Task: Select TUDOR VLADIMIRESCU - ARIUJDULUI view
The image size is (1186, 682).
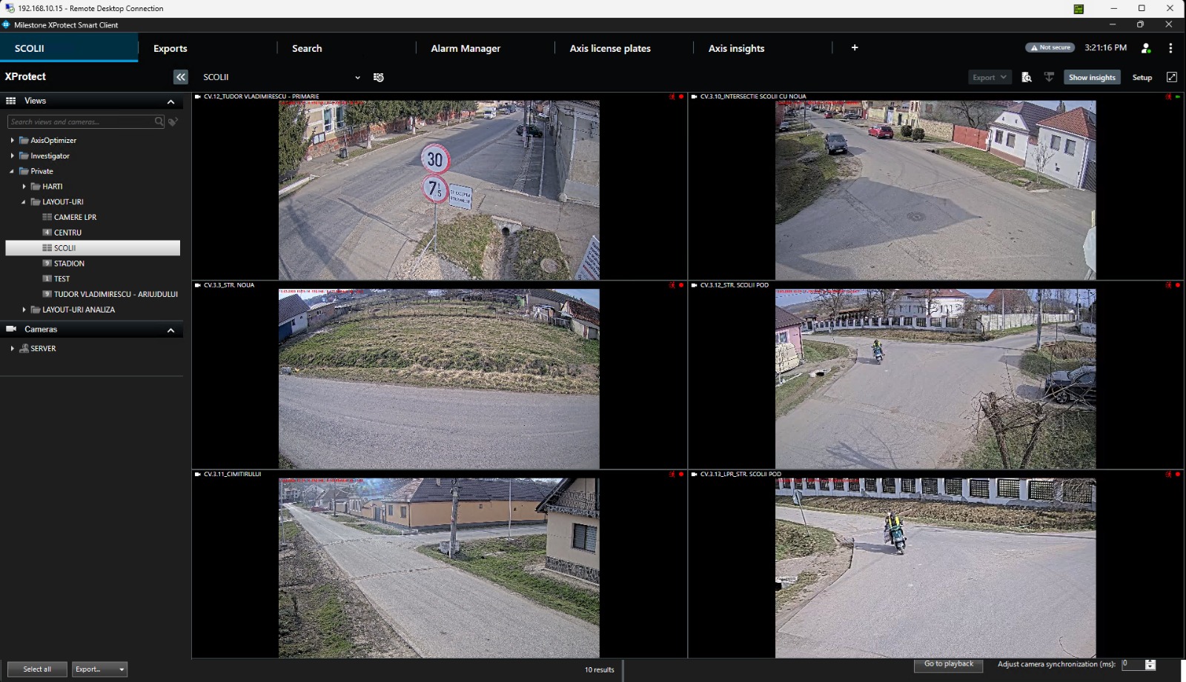Action: [x=116, y=294]
